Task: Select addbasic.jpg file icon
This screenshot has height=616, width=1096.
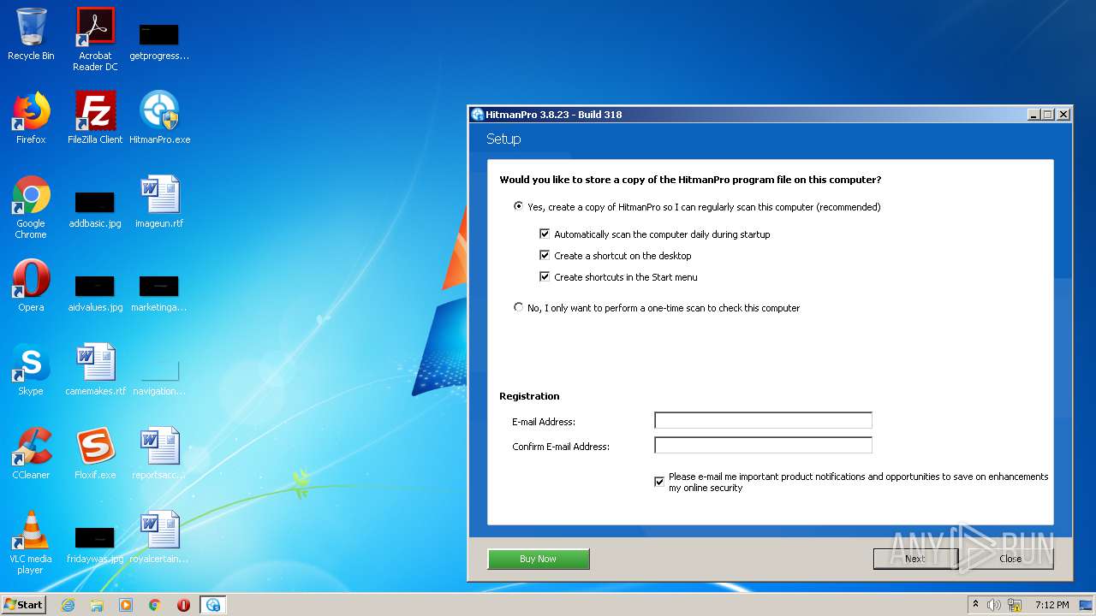Action: tap(95, 210)
